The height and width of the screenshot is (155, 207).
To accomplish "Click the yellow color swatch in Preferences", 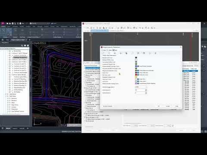I will [x=136, y=77].
